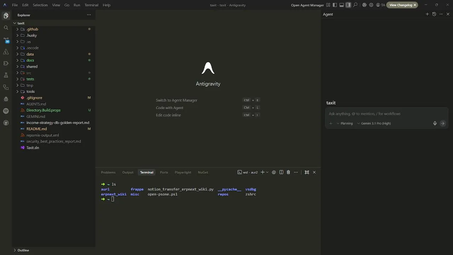Expand the .github folder
This screenshot has width=453, height=255.
17,29
